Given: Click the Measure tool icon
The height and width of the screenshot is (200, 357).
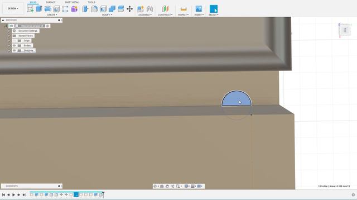Looking at the screenshot, I should [184, 9].
